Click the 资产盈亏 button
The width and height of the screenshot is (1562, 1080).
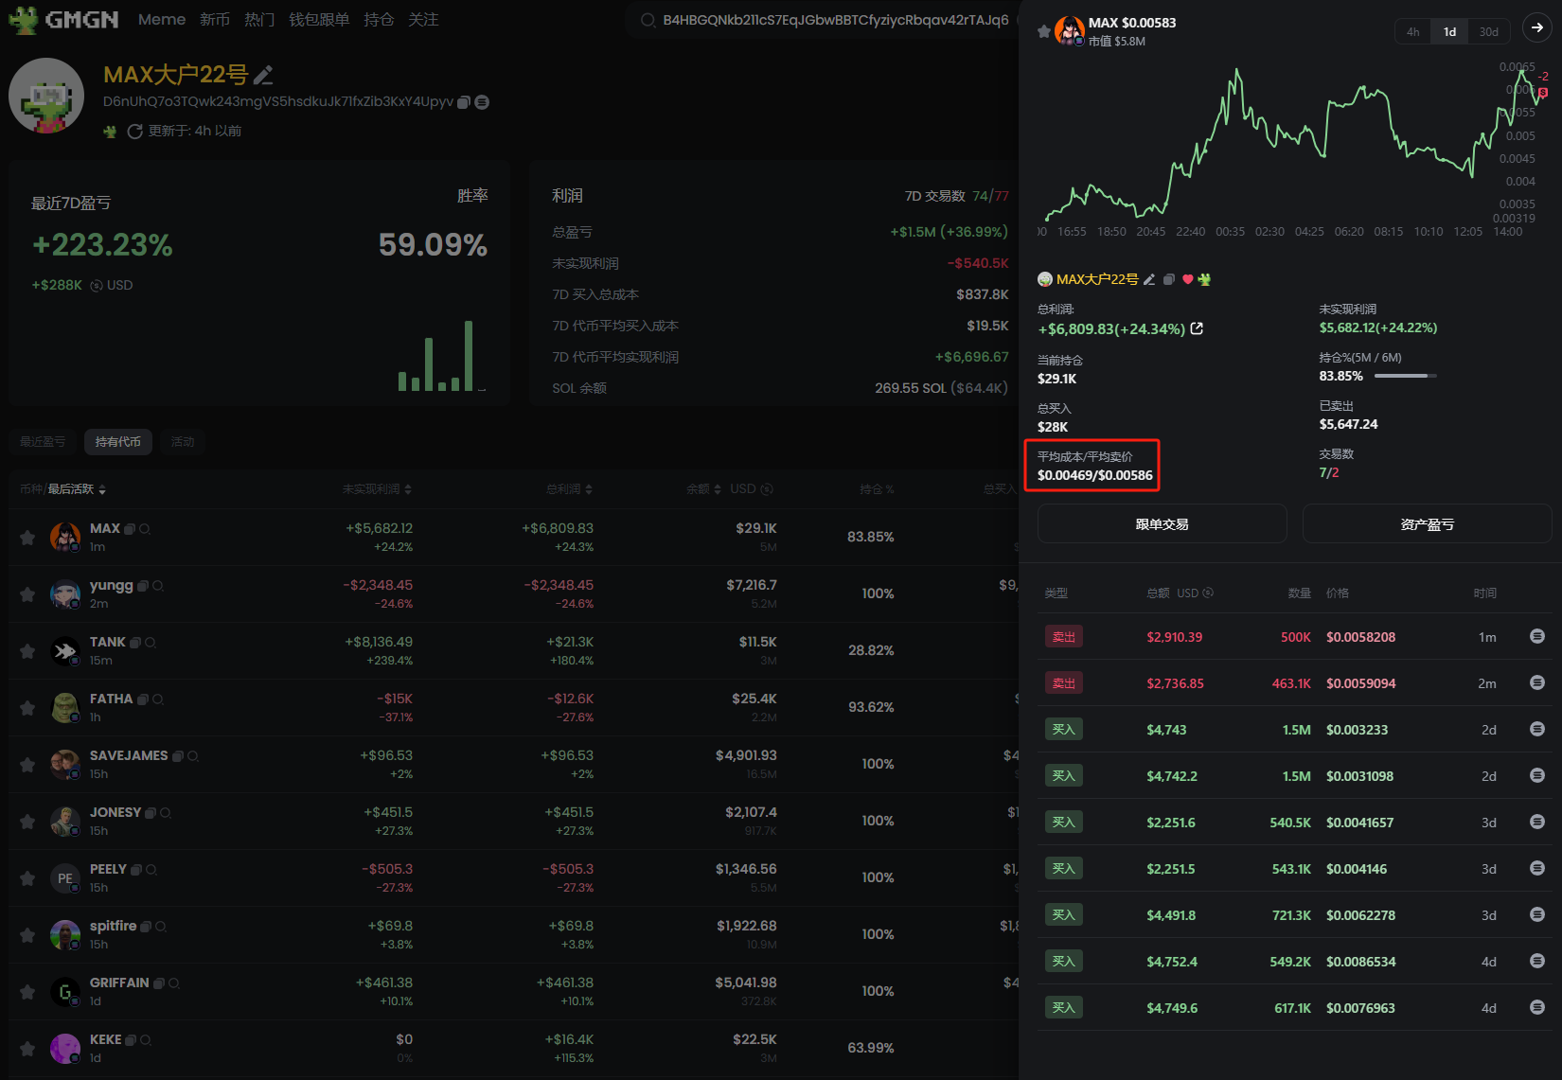click(1427, 524)
